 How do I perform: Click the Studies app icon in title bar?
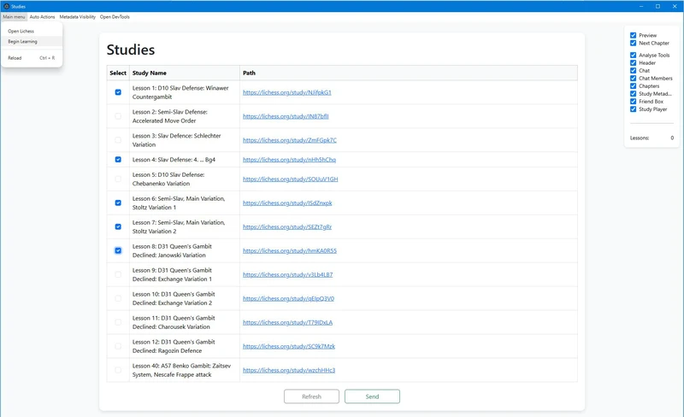(x=5, y=6)
